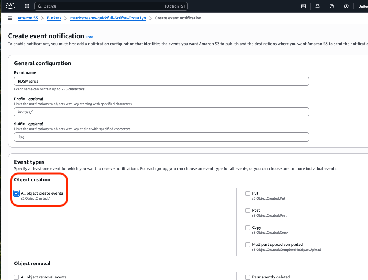The image size is (368, 280).
Task: Check Multipart upload completed checkbox
Action: coord(248,245)
